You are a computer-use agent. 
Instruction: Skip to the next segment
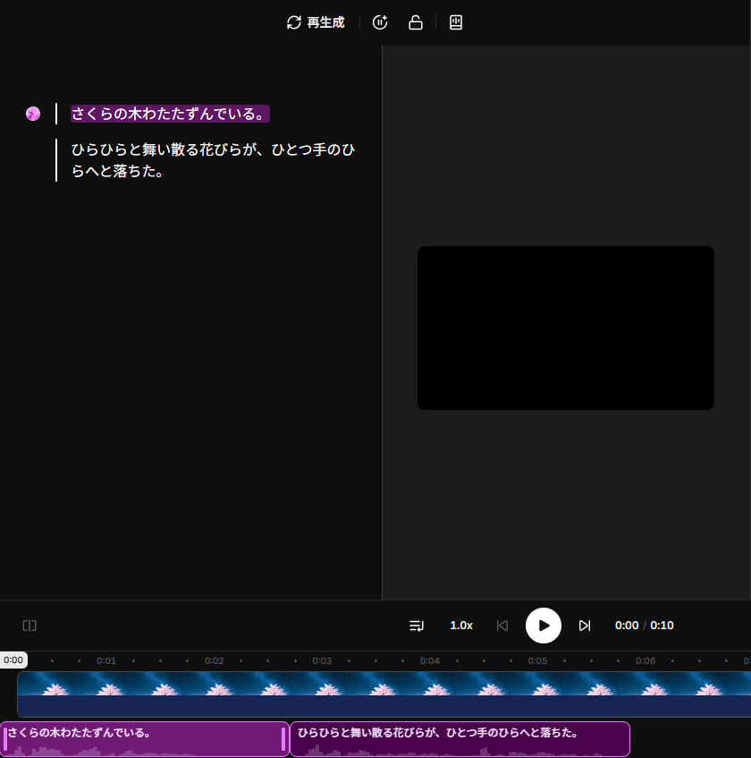point(585,626)
